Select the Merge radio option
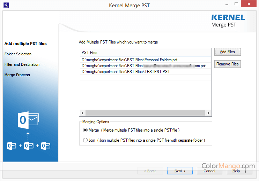This screenshot has height=181, width=259. (86, 130)
